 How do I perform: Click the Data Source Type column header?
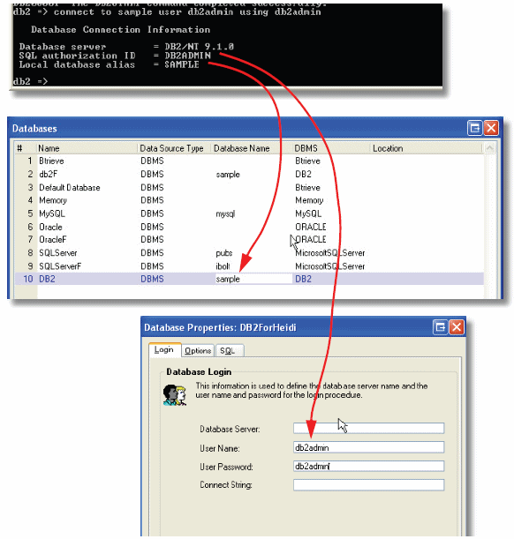(x=171, y=148)
